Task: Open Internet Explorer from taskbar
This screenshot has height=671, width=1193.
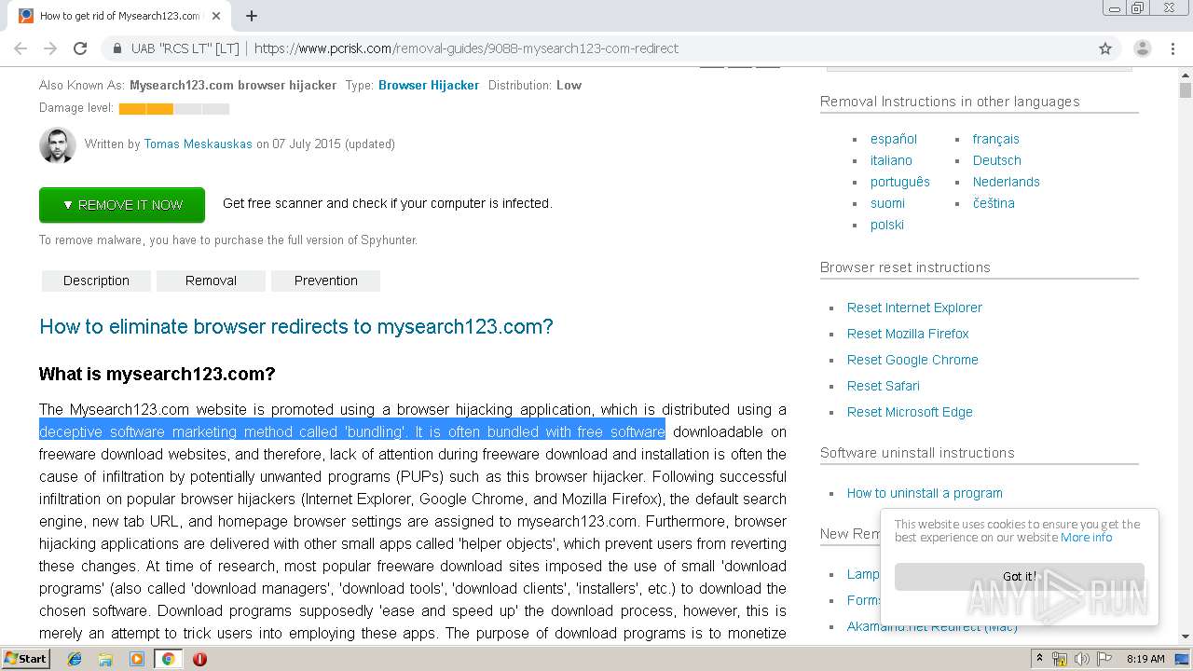Action: point(75,659)
